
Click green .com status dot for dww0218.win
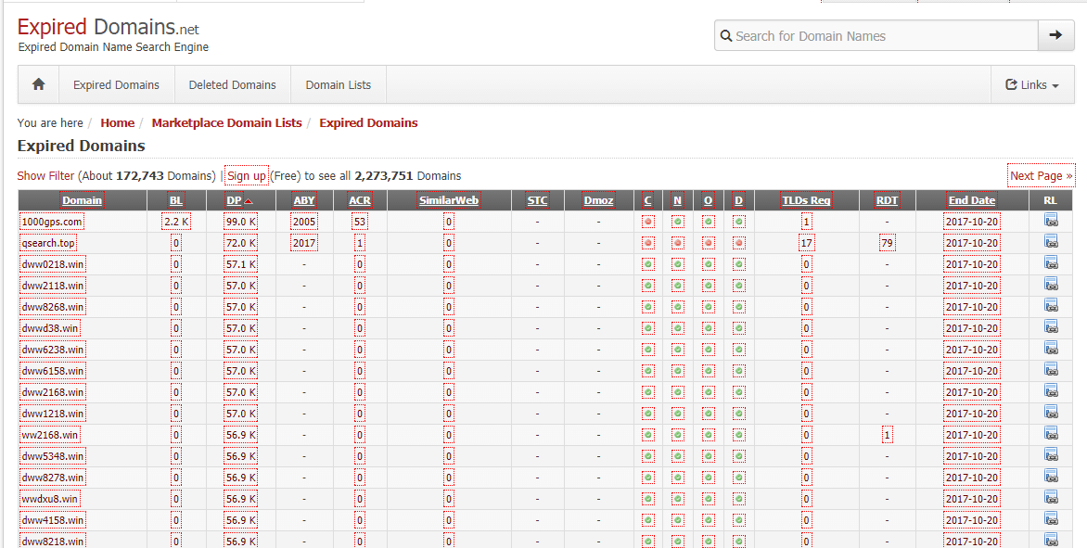tap(648, 264)
